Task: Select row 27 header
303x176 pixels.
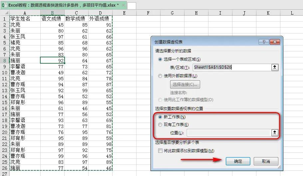Action: pos(5,174)
